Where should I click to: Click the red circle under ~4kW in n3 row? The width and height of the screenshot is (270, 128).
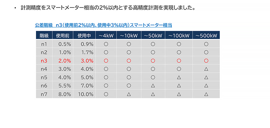[106, 61]
